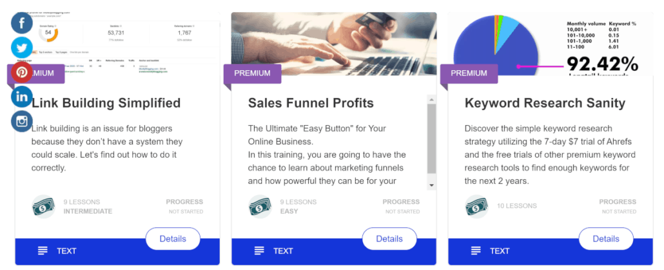Share page on Facebook icon

point(22,24)
